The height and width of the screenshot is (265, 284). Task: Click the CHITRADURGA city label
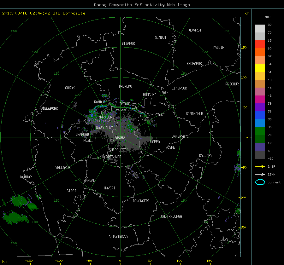point(171,216)
